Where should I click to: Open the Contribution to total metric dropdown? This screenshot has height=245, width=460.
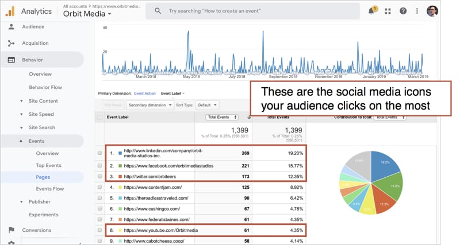tap(390, 117)
